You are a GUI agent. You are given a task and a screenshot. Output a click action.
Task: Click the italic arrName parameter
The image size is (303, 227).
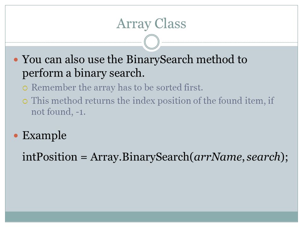tap(218, 157)
